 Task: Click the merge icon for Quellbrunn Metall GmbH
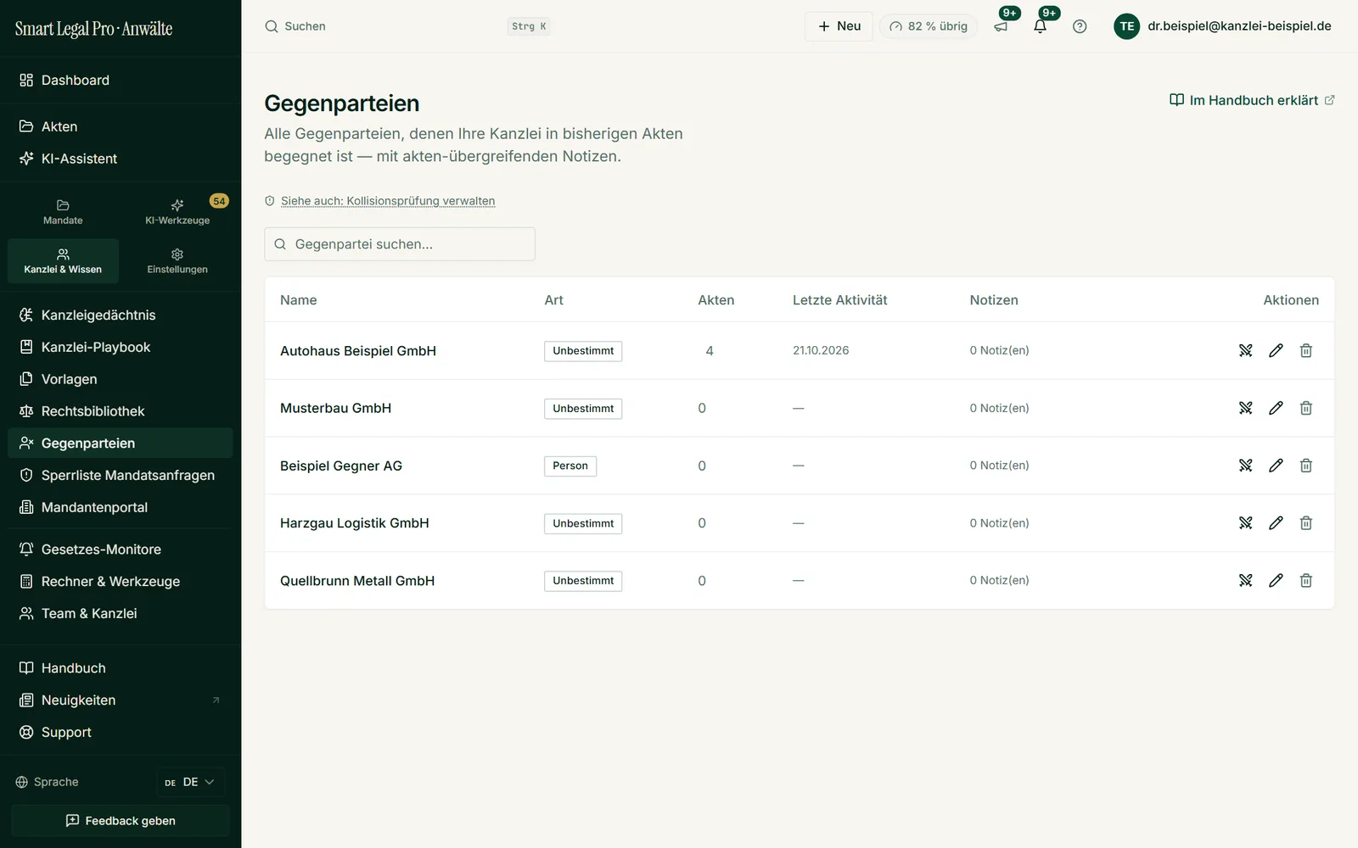[x=1245, y=581]
